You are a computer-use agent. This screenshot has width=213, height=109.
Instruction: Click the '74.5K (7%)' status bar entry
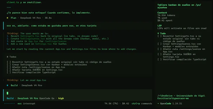click(111, 104)
